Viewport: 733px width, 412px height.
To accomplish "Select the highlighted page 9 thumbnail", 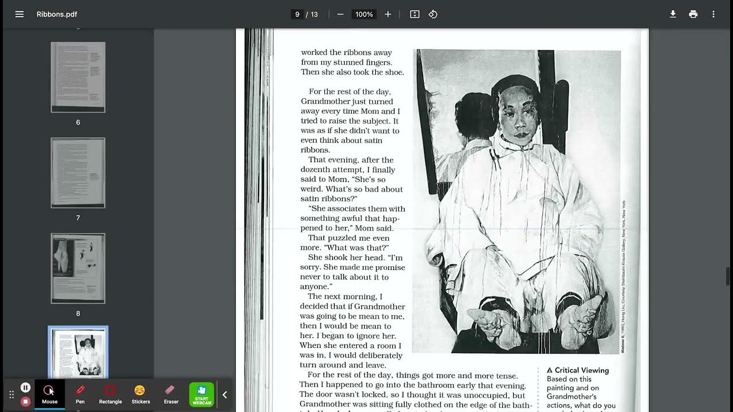I will 78,352.
